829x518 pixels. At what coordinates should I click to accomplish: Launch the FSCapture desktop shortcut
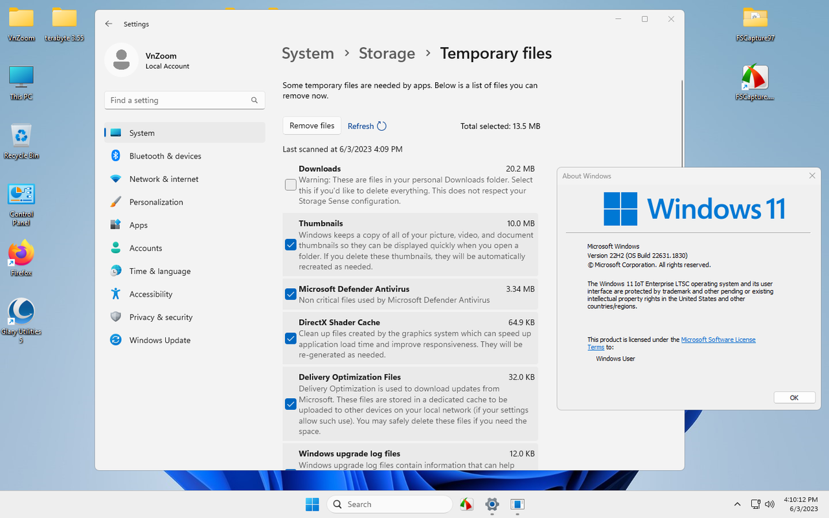[755, 83]
